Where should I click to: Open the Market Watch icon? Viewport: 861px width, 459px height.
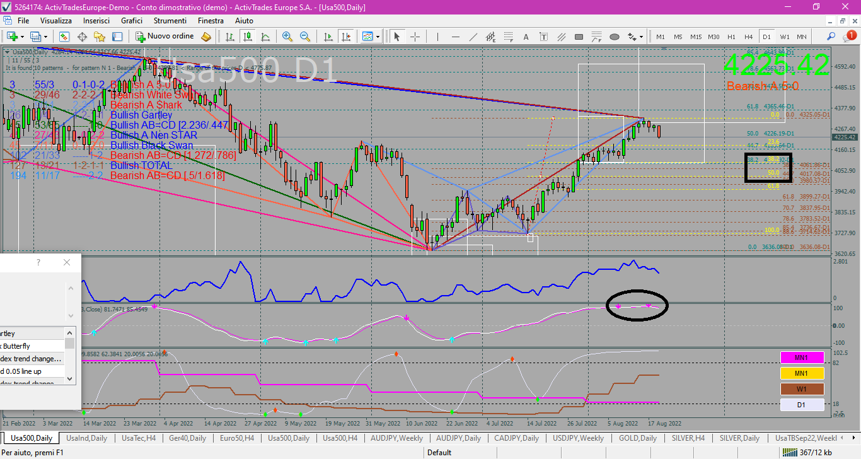[x=63, y=37]
